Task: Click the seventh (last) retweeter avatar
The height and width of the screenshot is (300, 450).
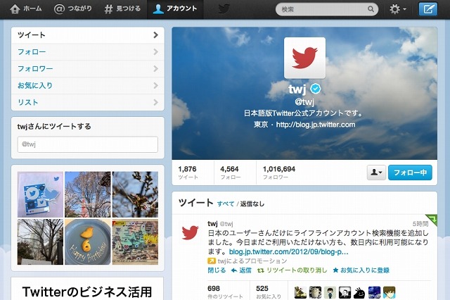Action: tap(389, 292)
